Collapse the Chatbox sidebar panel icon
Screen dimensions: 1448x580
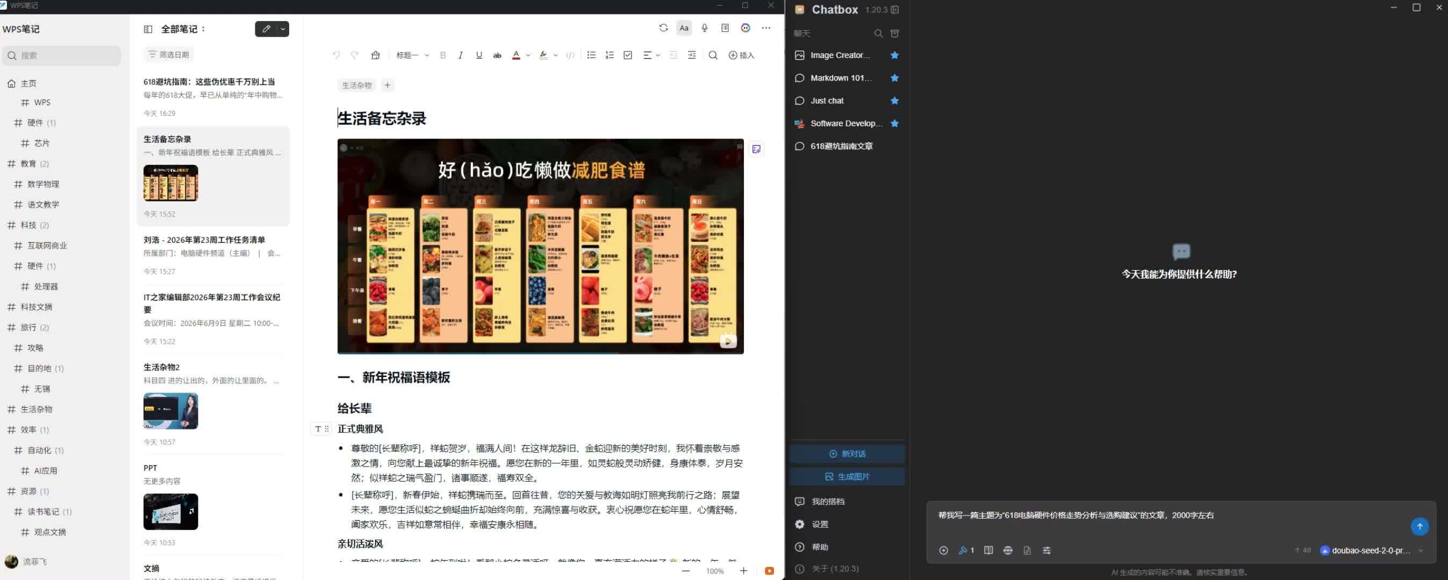tap(895, 10)
